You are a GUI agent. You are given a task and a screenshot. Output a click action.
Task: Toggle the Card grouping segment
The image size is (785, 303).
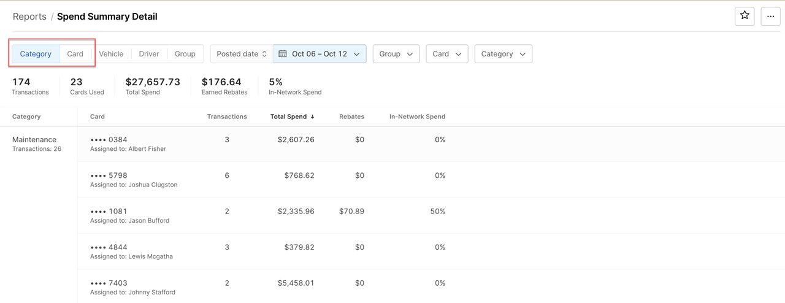(75, 54)
